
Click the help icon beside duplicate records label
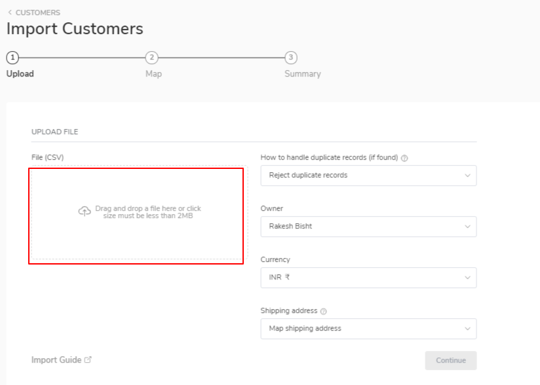(x=404, y=158)
